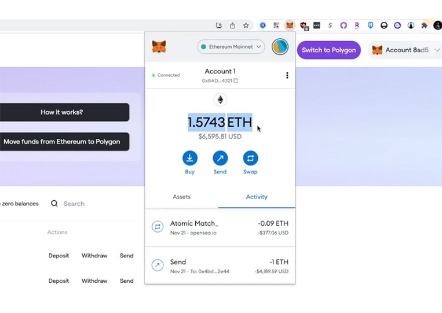Click the Swap button in MetaMask
The height and width of the screenshot is (313, 442).
[x=250, y=163]
